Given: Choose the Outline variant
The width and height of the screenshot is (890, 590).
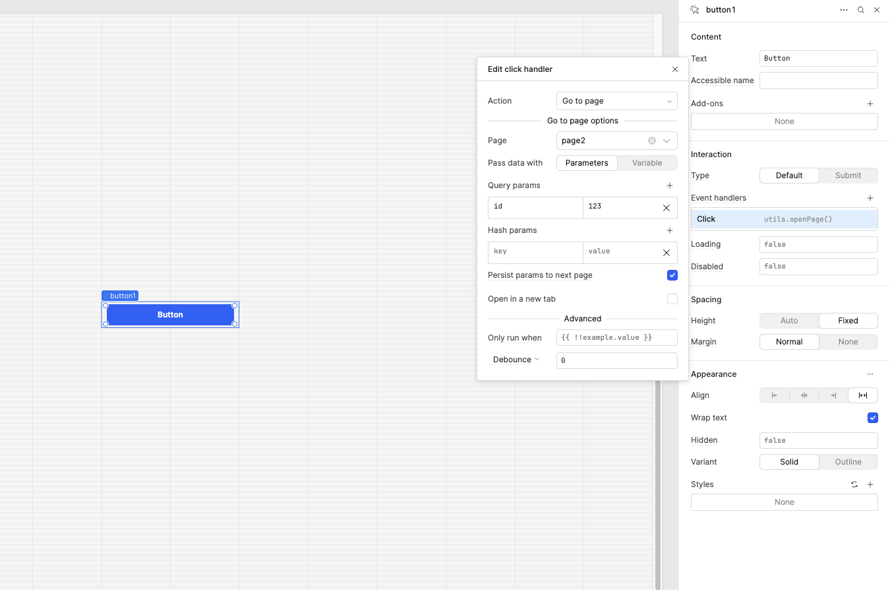Looking at the screenshot, I should coord(848,462).
